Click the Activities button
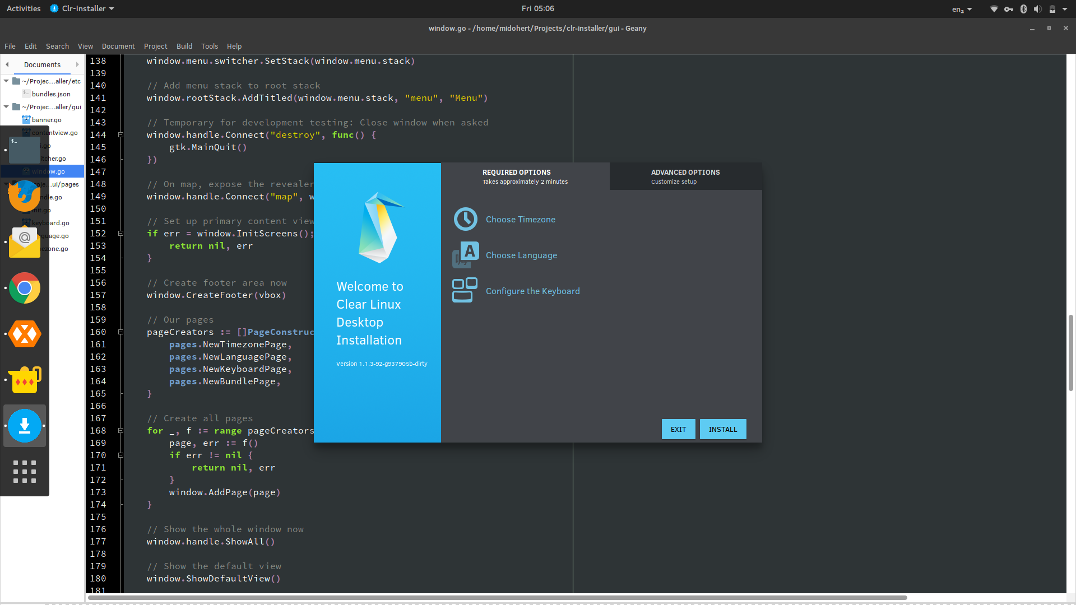 [24, 8]
